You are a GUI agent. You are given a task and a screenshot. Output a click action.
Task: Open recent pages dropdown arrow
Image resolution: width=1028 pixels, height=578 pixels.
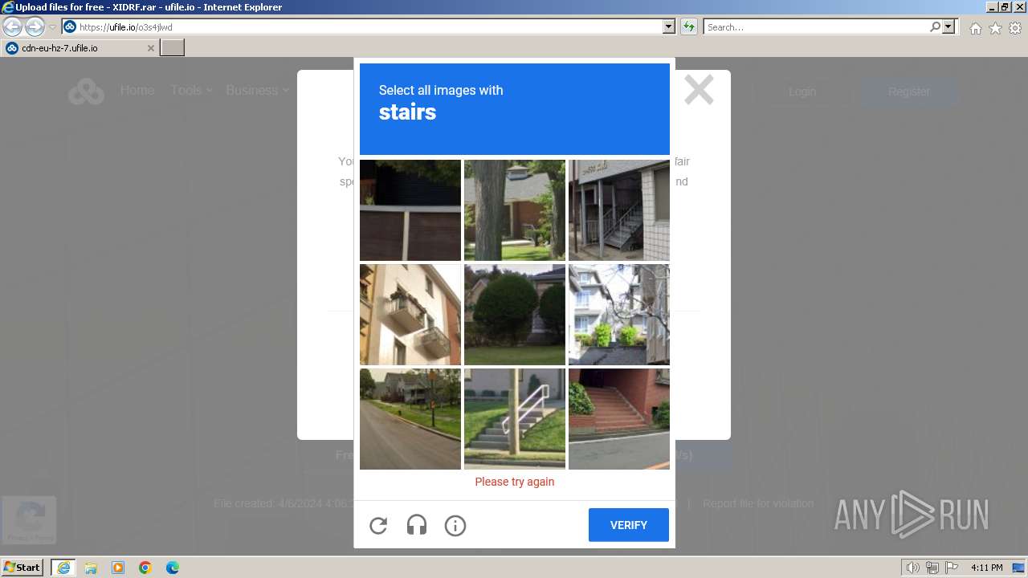[x=52, y=27]
